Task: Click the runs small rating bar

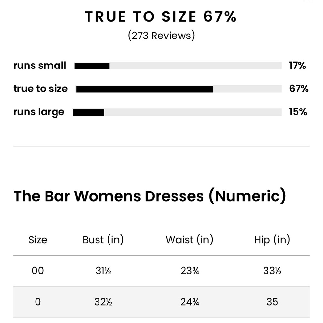Action: (x=178, y=66)
